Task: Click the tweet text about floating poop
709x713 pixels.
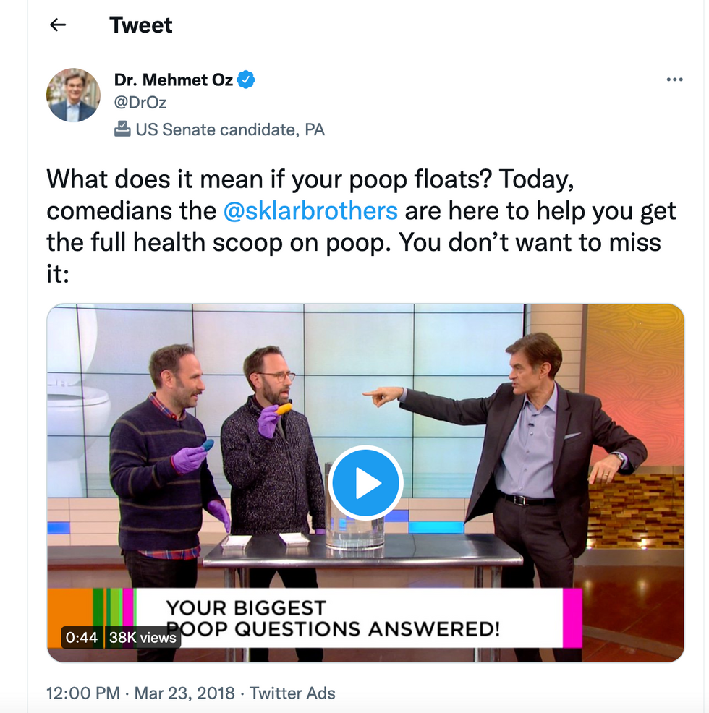Action: [361, 226]
